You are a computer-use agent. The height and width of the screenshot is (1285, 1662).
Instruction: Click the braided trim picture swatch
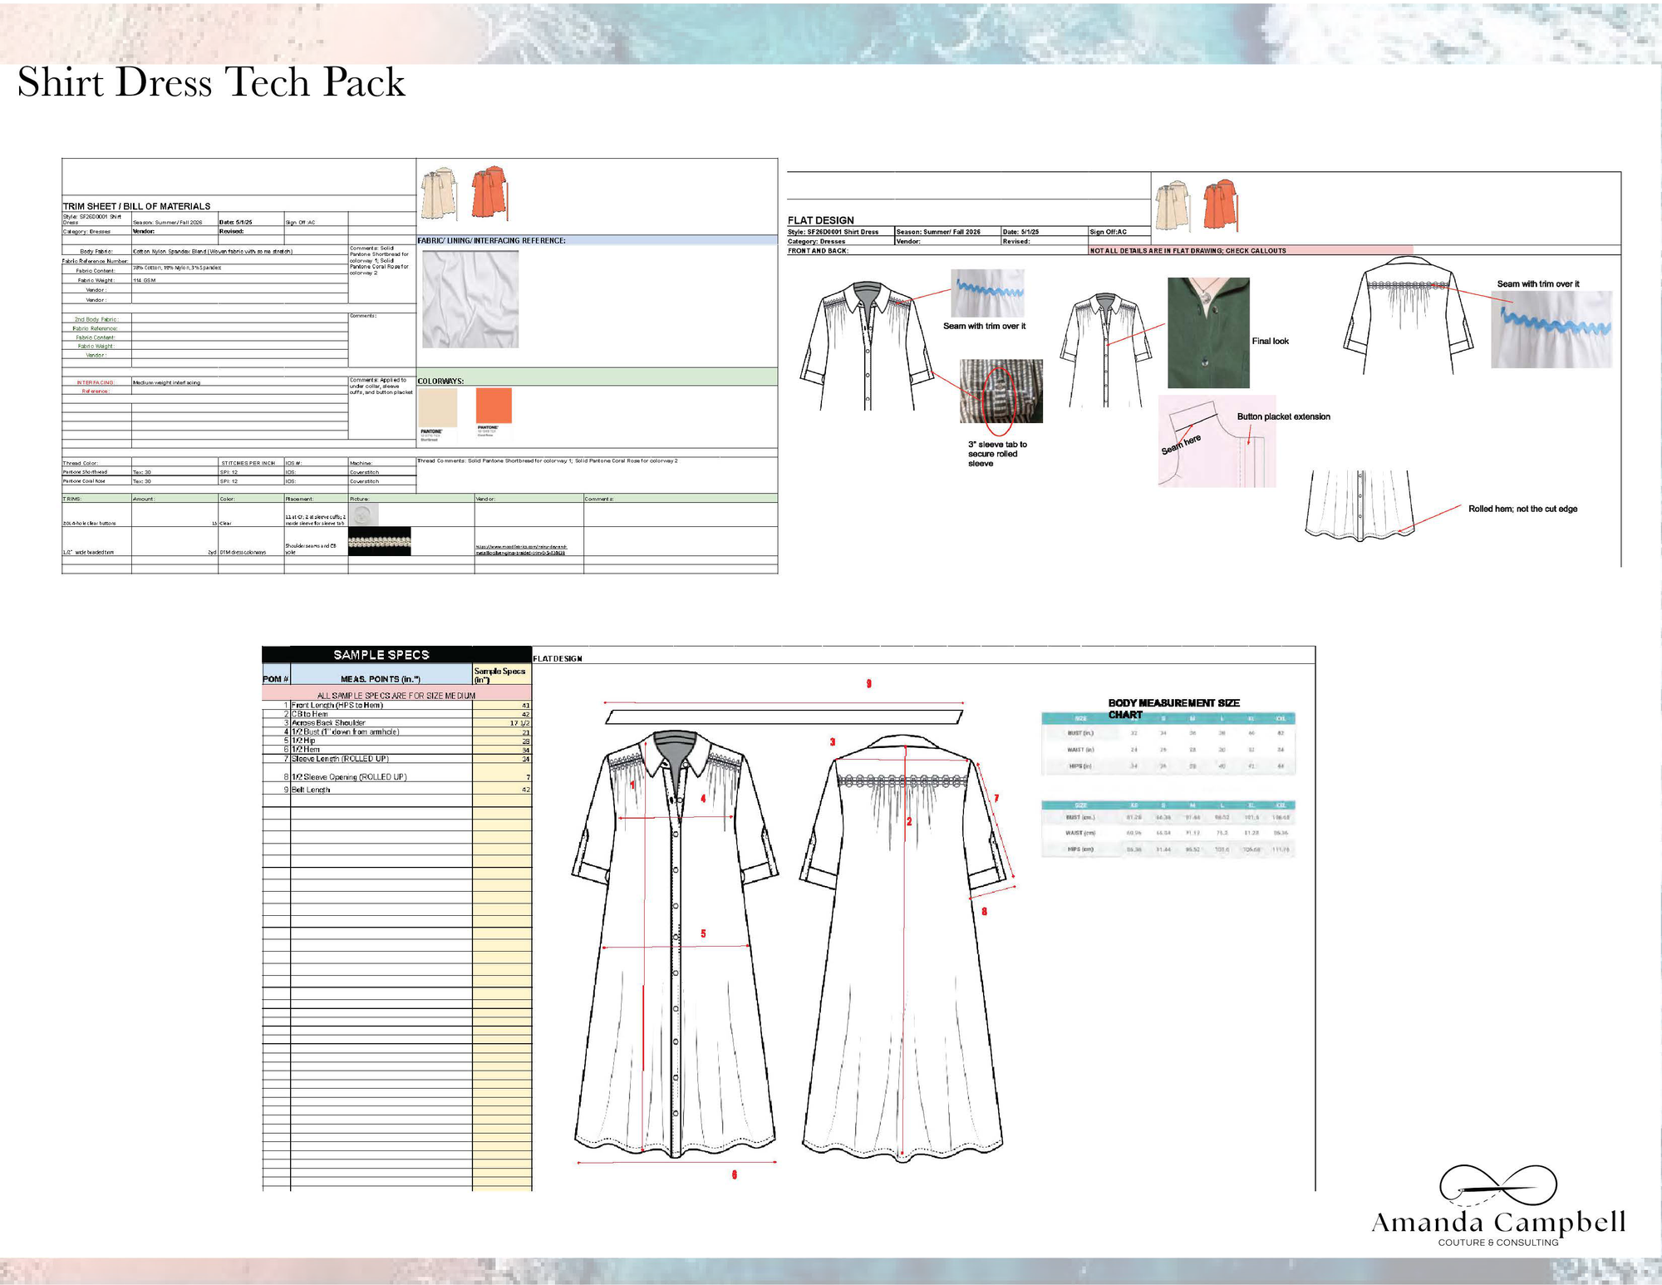(379, 542)
